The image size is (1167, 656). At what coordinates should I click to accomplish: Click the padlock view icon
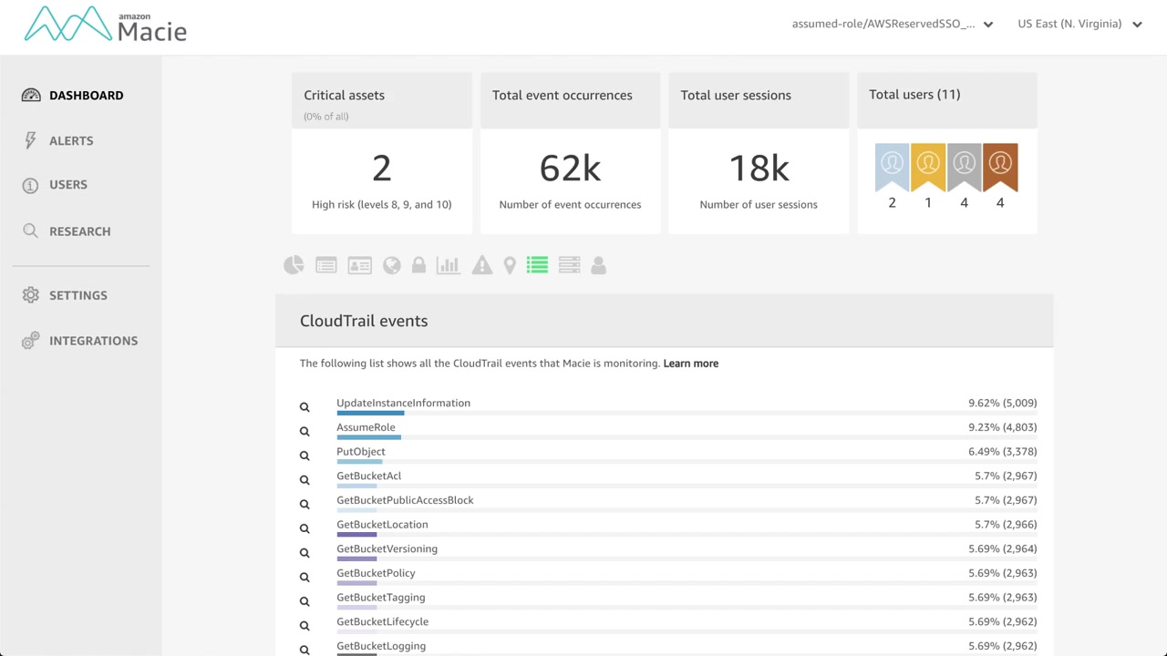coord(418,265)
